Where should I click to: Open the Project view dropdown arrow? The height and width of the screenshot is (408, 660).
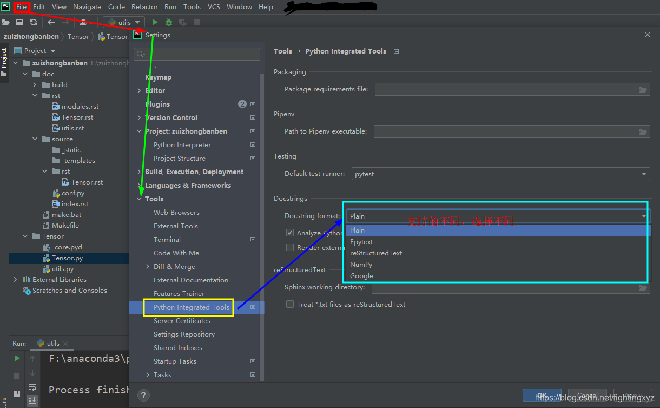pos(52,50)
